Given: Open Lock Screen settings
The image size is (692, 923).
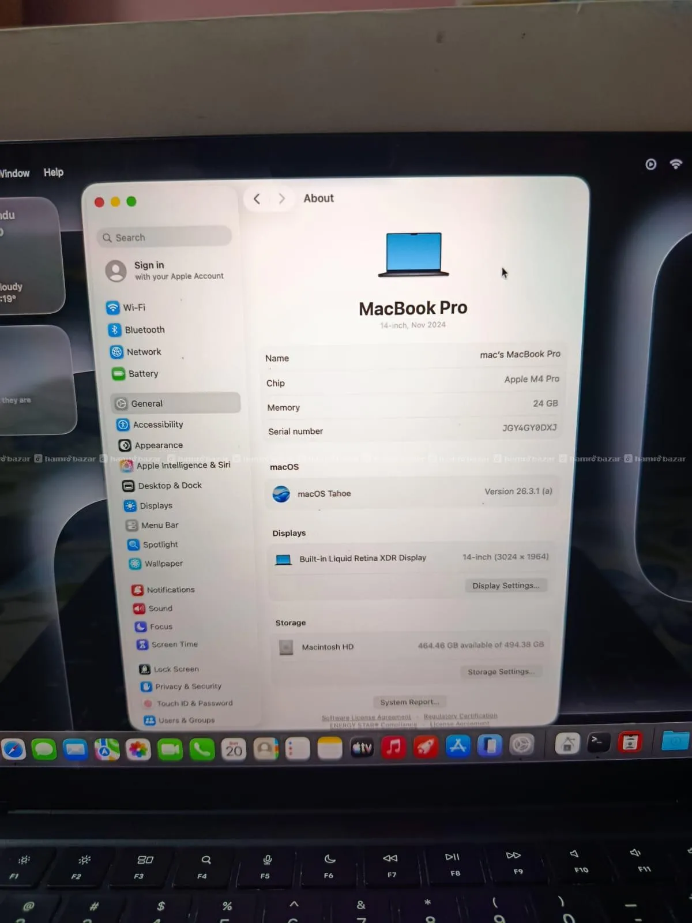Looking at the screenshot, I should click(169, 669).
